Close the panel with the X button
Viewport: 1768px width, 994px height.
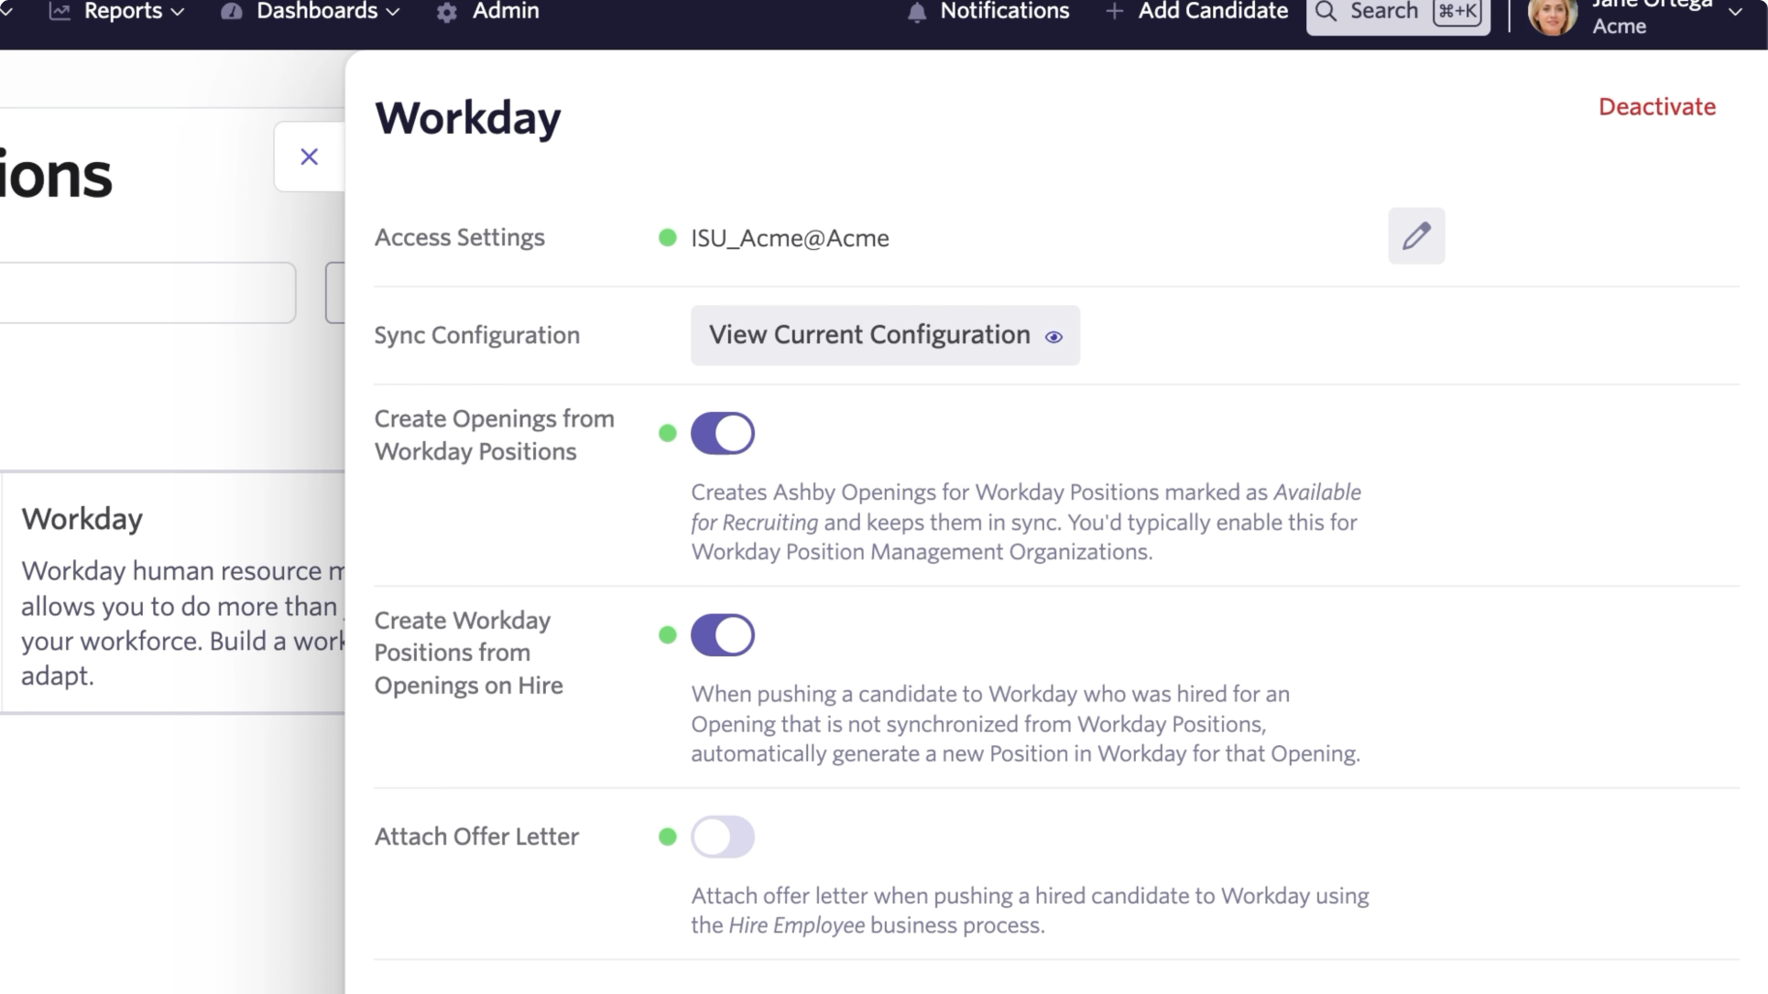(310, 157)
